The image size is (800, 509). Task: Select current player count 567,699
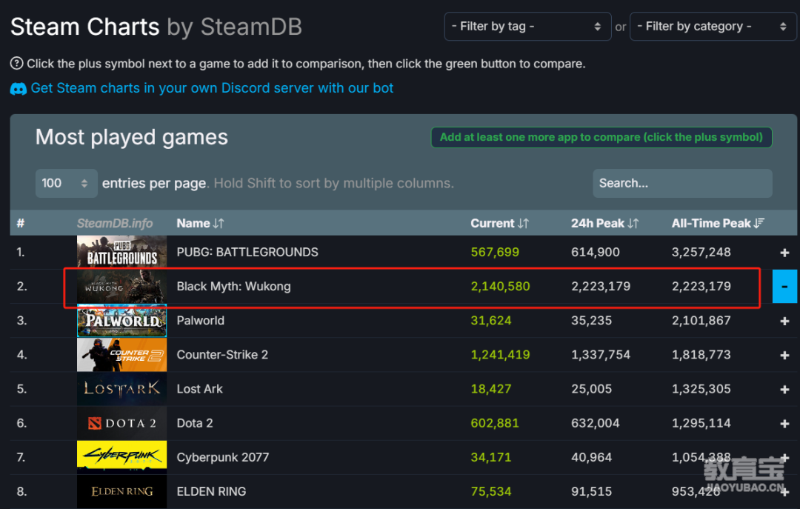[495, 252]
